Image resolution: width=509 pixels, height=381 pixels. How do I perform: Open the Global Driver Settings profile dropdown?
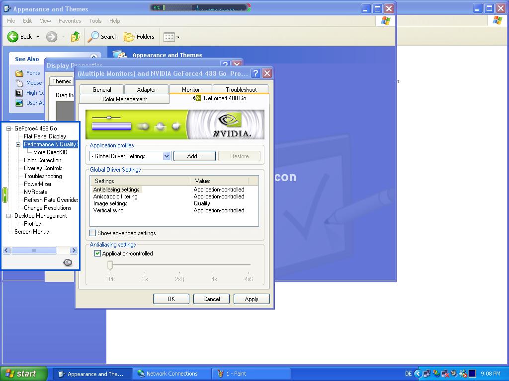pos(167,156)
